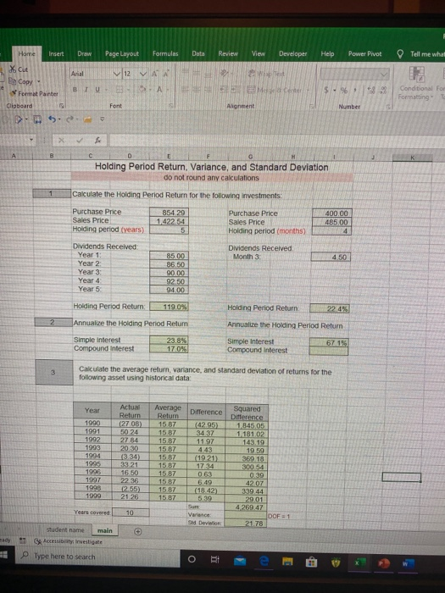The image size is (445, 593).
Task: Toggle Wrap Text
Action: click(x=266, y=74)
